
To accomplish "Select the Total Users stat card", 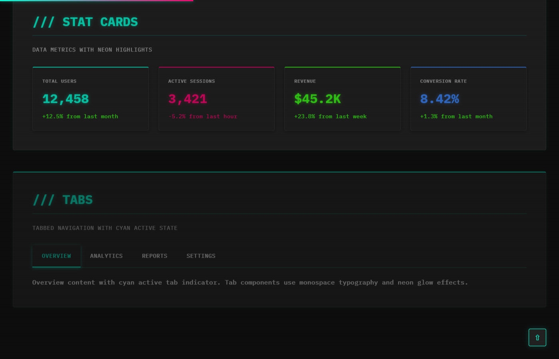I will 91,98.
